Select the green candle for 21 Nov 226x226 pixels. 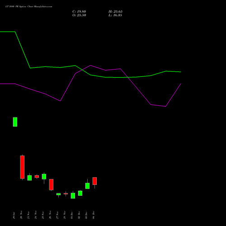click(x=29, y=178)
